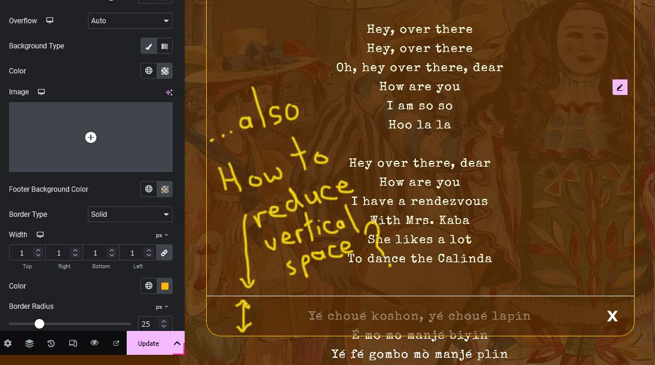The height and width of the screenshot is (365, 655).
Task: Click the AI sparkle icon beside Image
Action: pyautogui.click(x=169, y=92)
